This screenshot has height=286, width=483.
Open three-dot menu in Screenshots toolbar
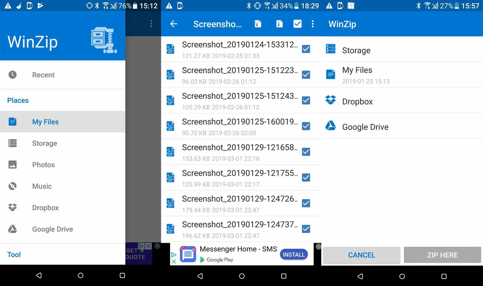[x=313, y=24]
